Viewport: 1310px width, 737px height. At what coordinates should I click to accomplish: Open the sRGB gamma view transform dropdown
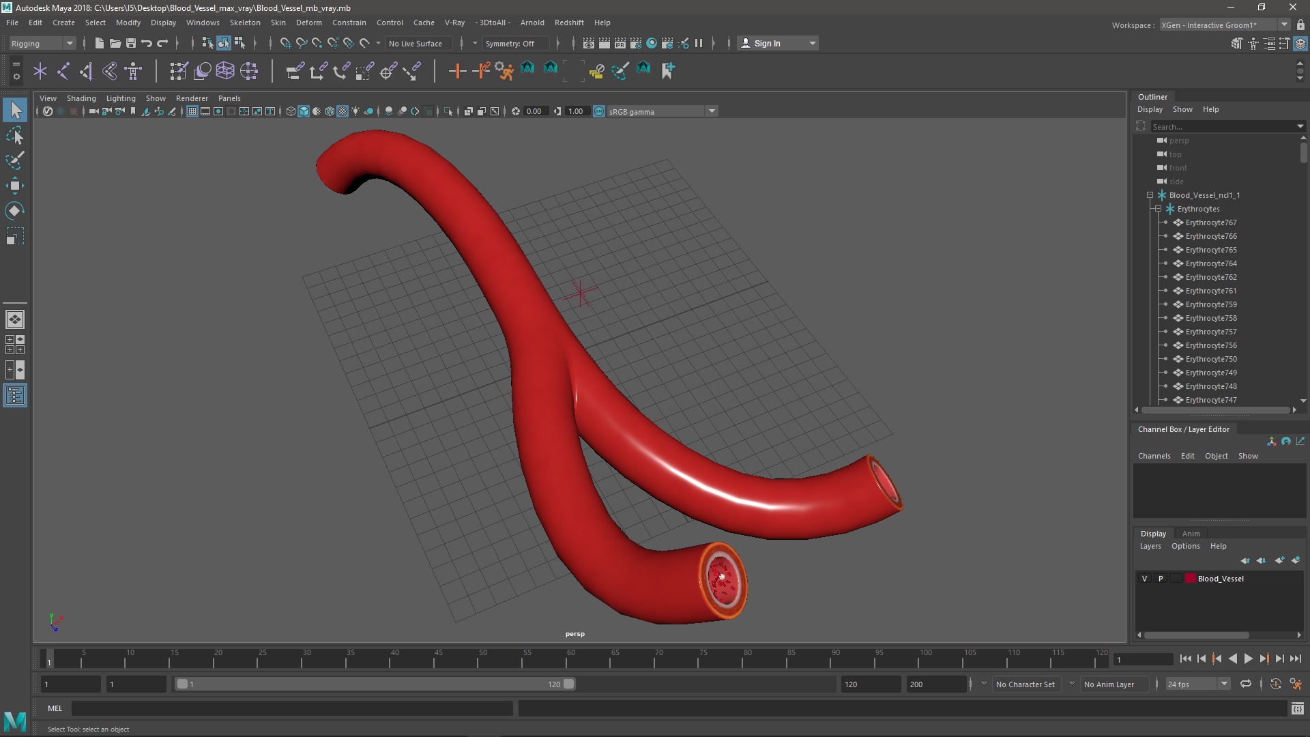662,111
